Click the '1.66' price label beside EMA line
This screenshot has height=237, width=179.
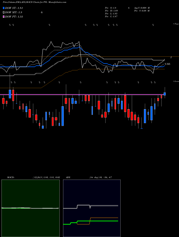(168, 64)
